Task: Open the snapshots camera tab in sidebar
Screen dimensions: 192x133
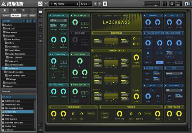Action: coord(14,10)
